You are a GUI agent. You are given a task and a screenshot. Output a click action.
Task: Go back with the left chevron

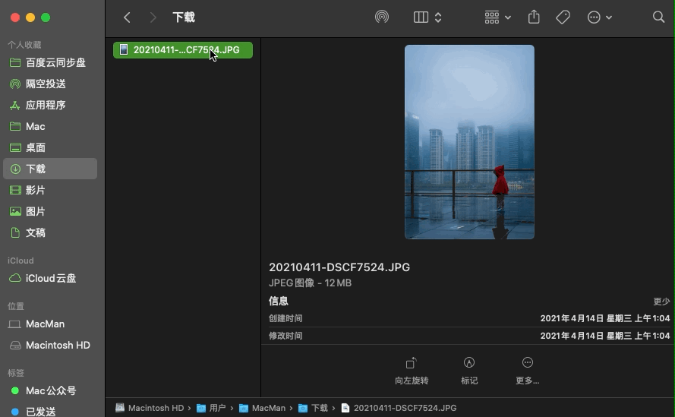tap(127, 17)
